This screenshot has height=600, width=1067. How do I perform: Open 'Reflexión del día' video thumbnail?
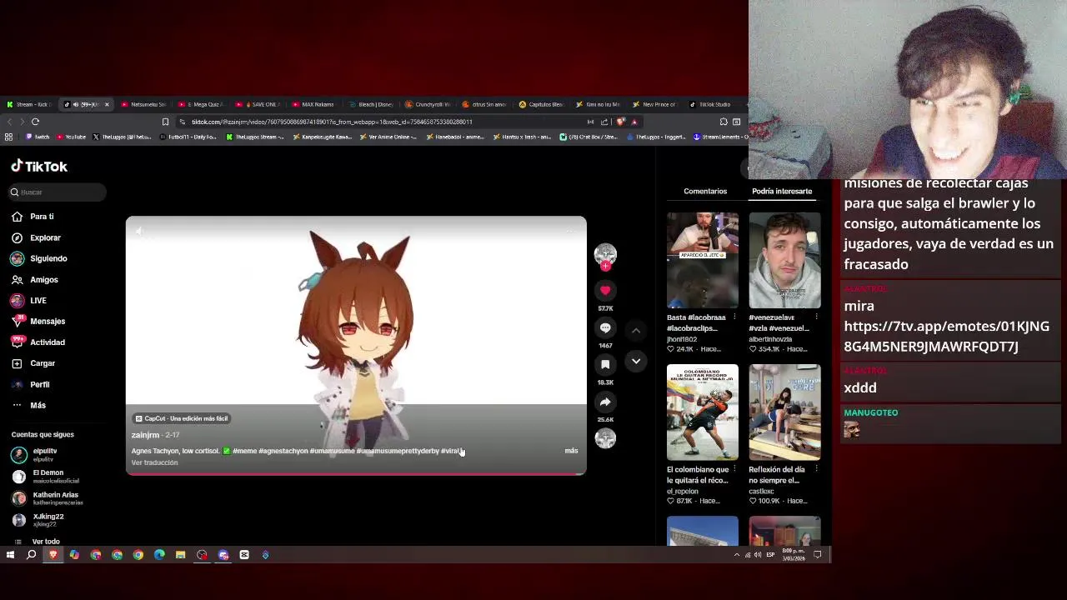[x=784, y=412]
